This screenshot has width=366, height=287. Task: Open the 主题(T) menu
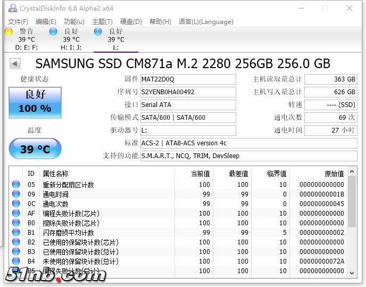(x=102, y=22)
